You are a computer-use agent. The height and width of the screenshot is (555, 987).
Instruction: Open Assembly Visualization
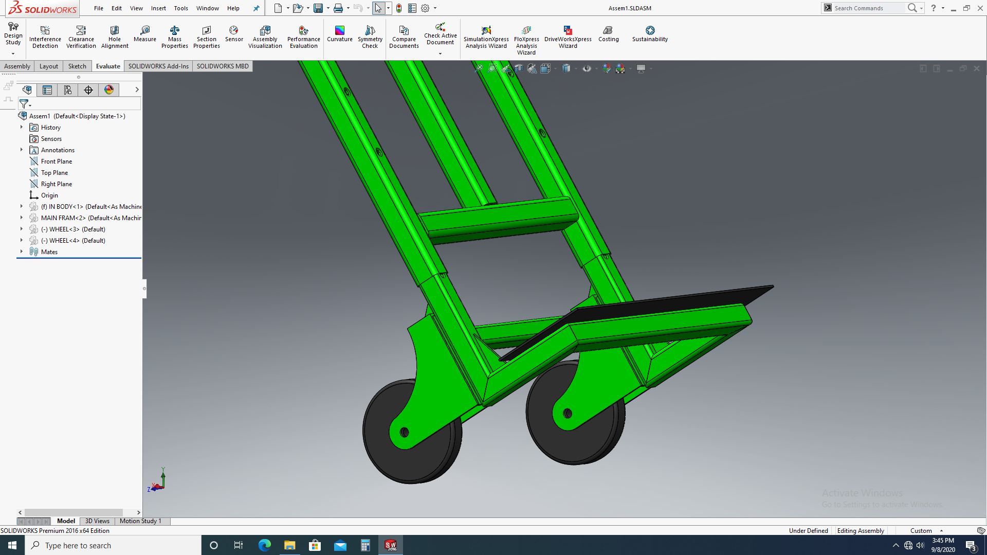click(x=265, y=37)
